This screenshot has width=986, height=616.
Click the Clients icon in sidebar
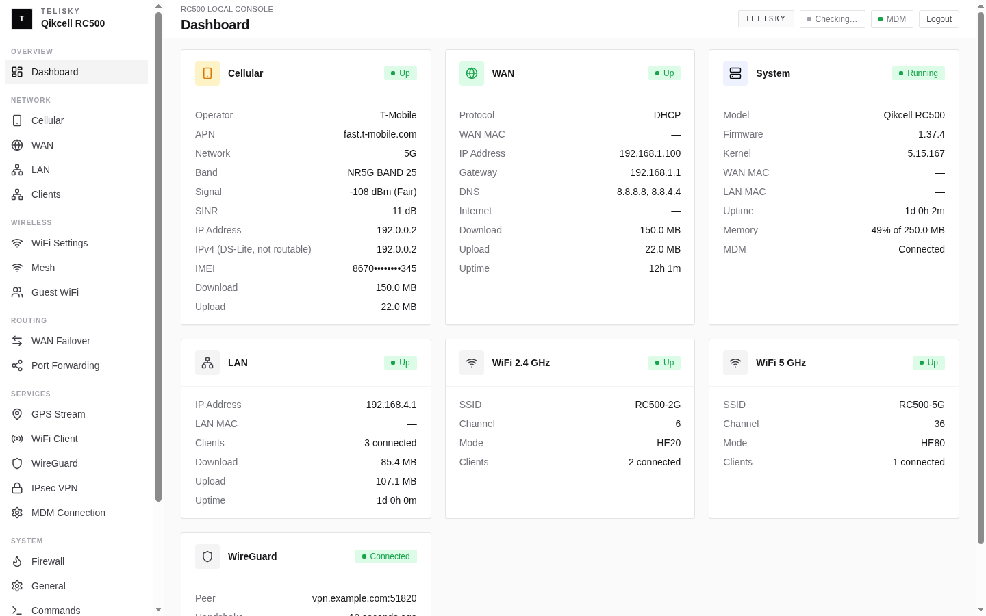pos(17,194)
